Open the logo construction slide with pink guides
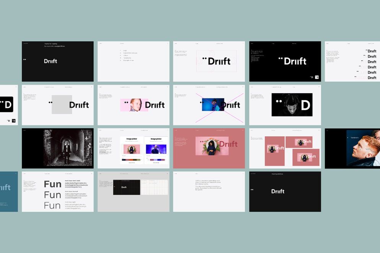This screenshot has width=380, height=253. pos(209,61)
